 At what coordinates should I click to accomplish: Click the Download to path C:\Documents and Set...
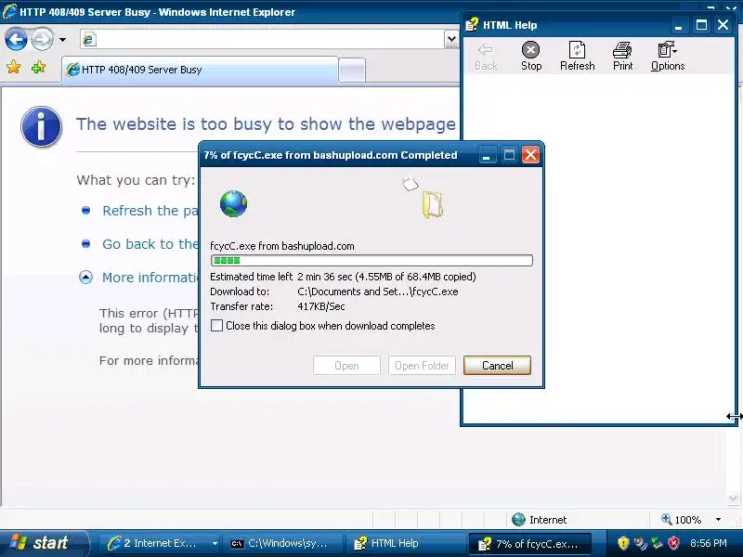tap(378, 291)
